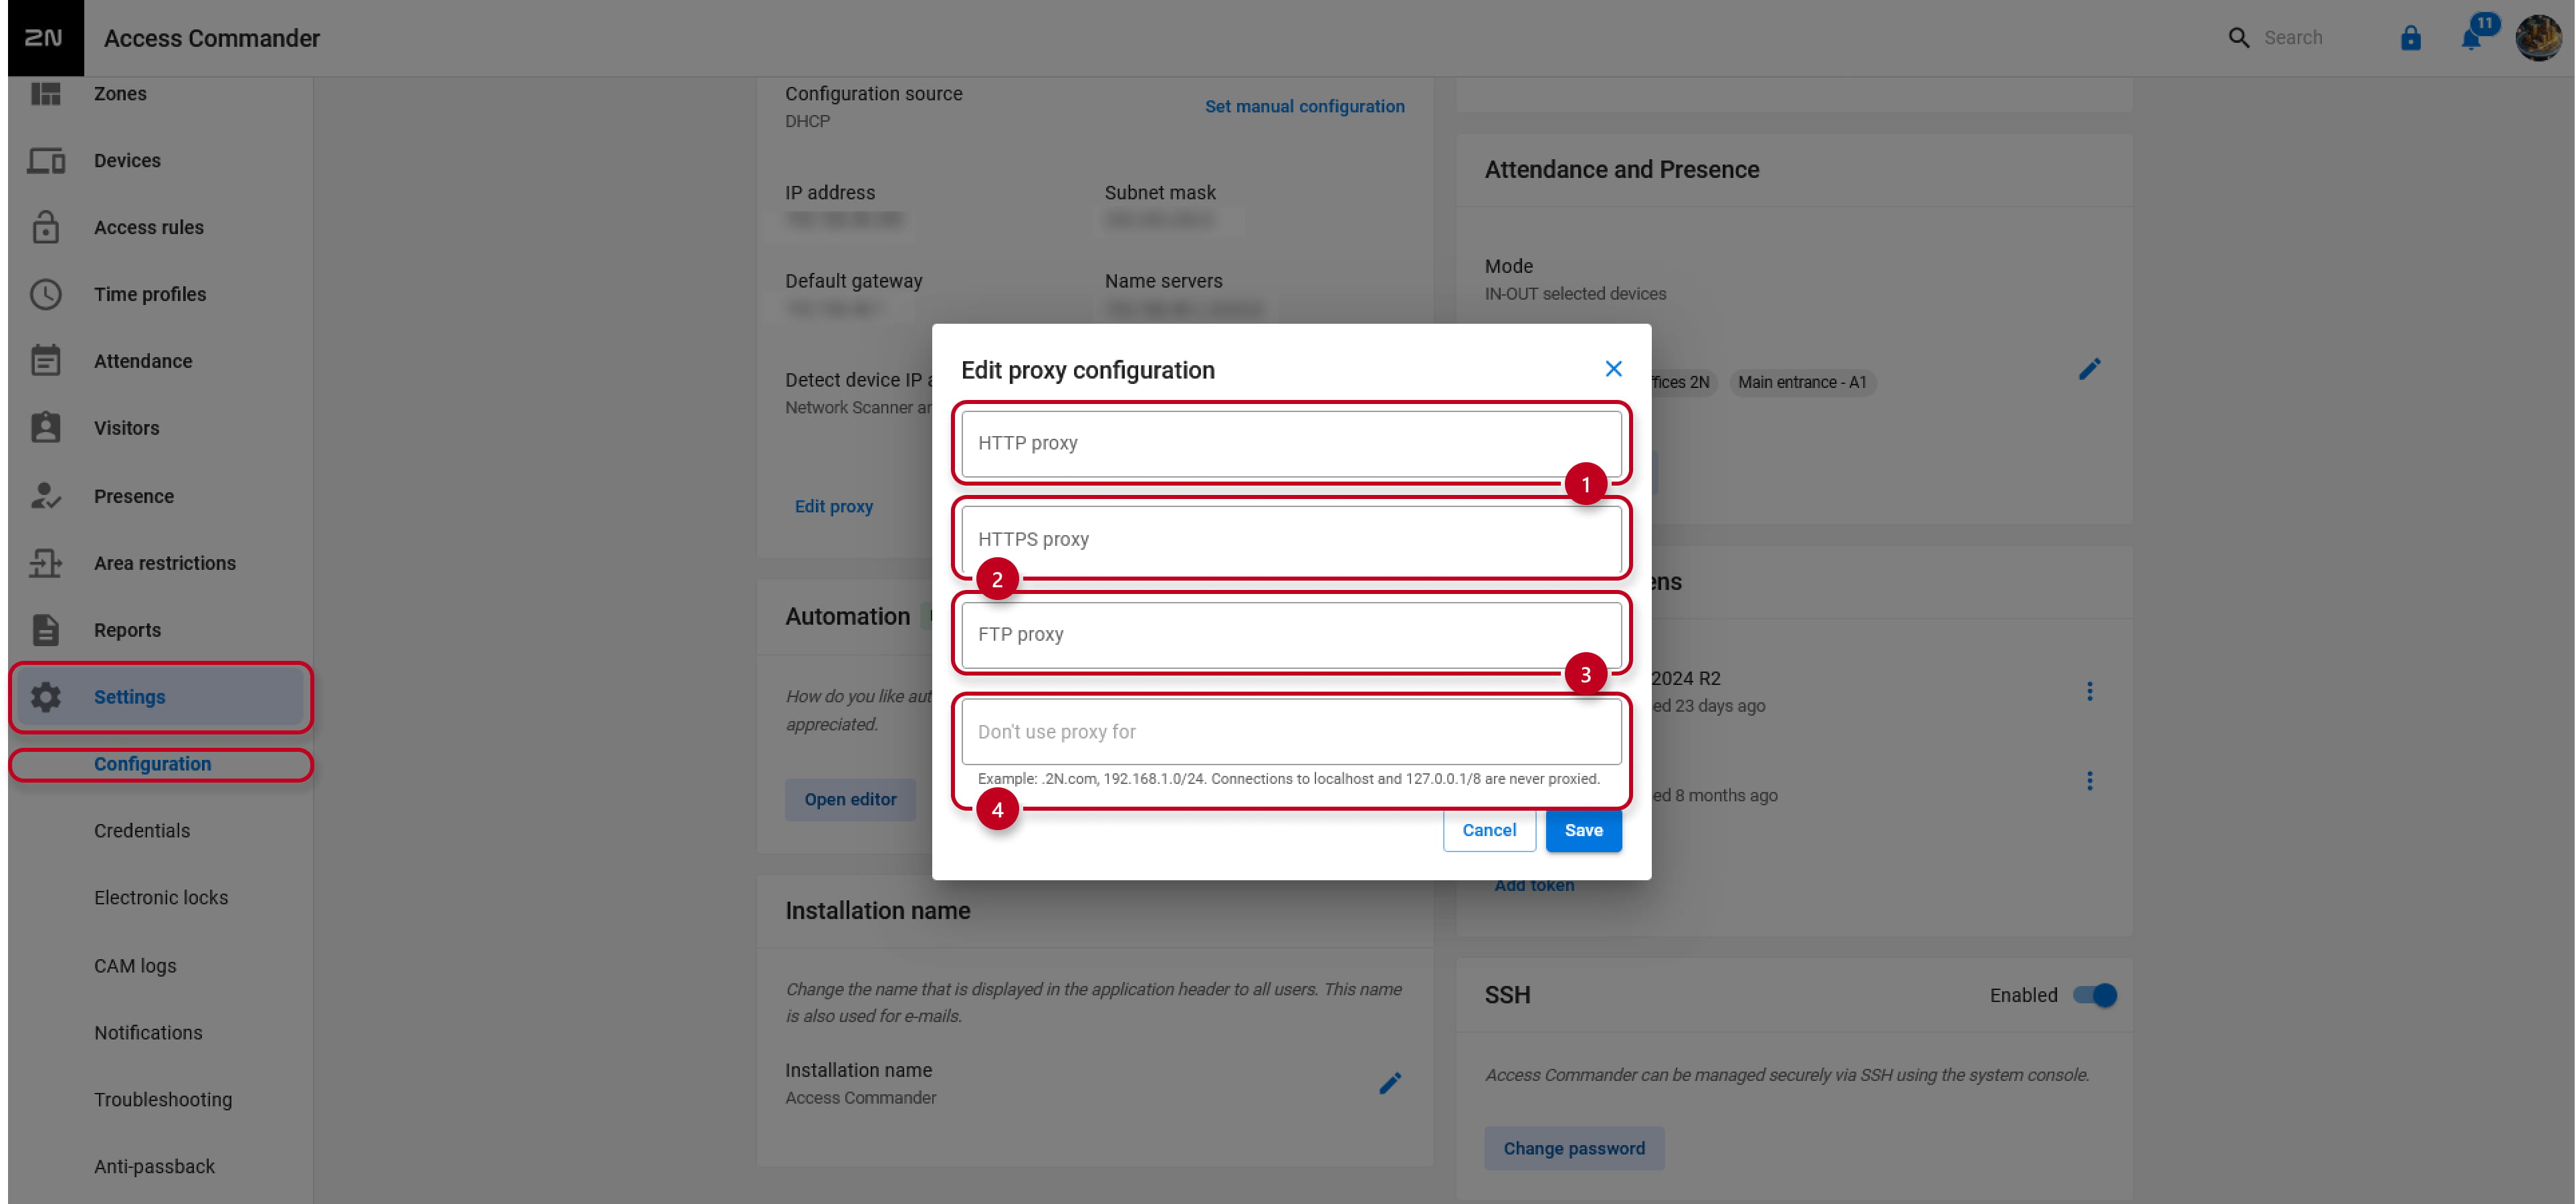Cancel the proxy configuration dialog

point(1489,830)
